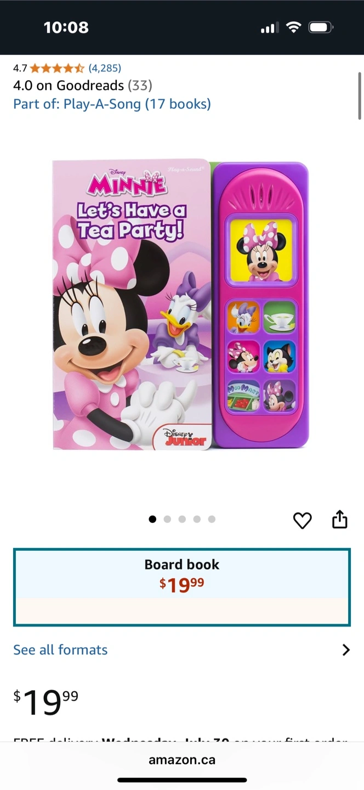Tap the cellular signal bars icon
The width and height of the screenshot is (364, 790).
[x=269, y=27]
